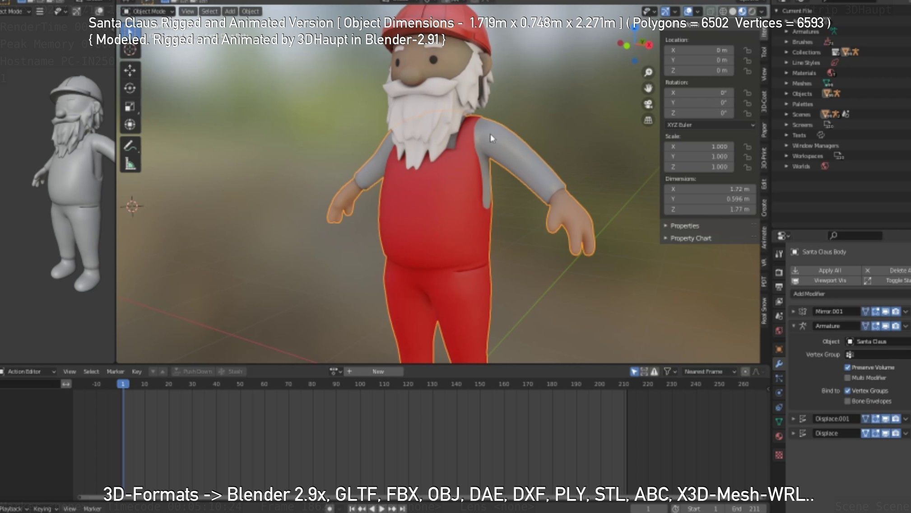This screenshot has height=513, width=911.
Task: Toggle lock on Rotation Z
Action: 748,113
